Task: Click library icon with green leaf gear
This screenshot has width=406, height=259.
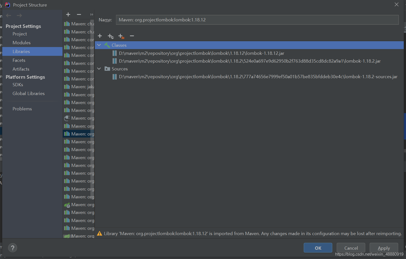Action: tap(67, 205)
